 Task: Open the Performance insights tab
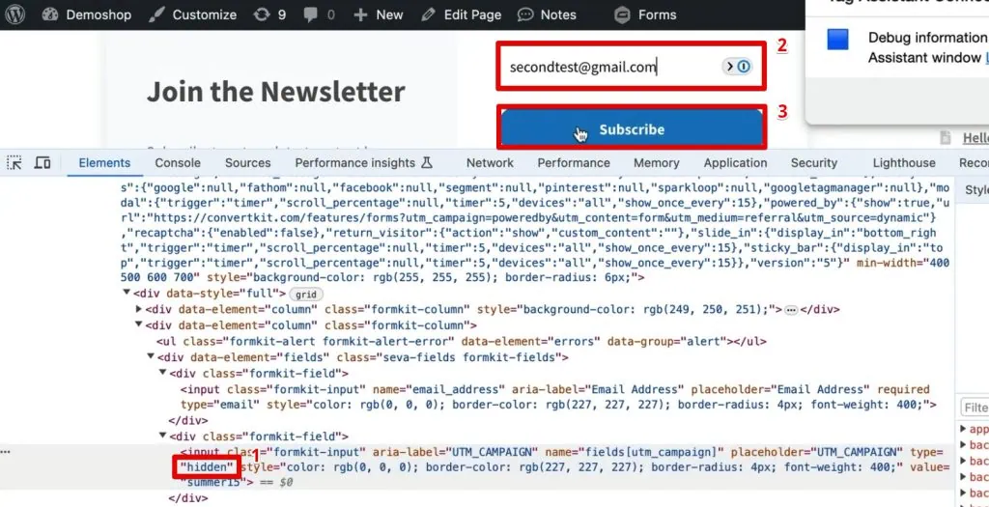coord(363,162)
